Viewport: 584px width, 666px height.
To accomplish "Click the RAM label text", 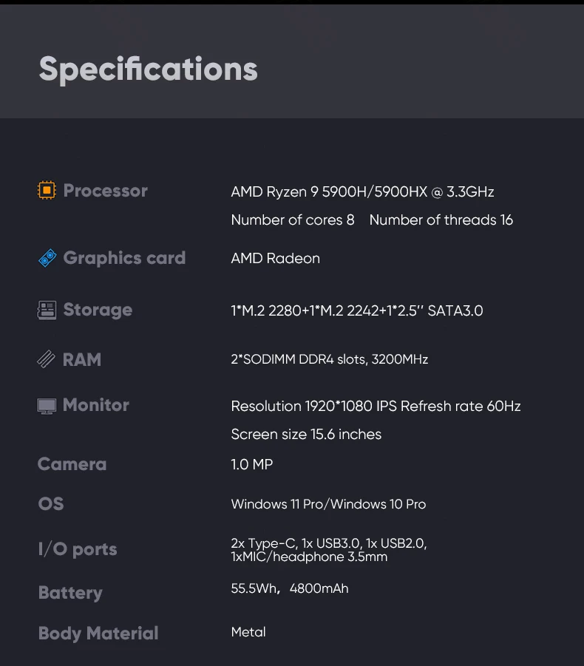I will [82, 360].
